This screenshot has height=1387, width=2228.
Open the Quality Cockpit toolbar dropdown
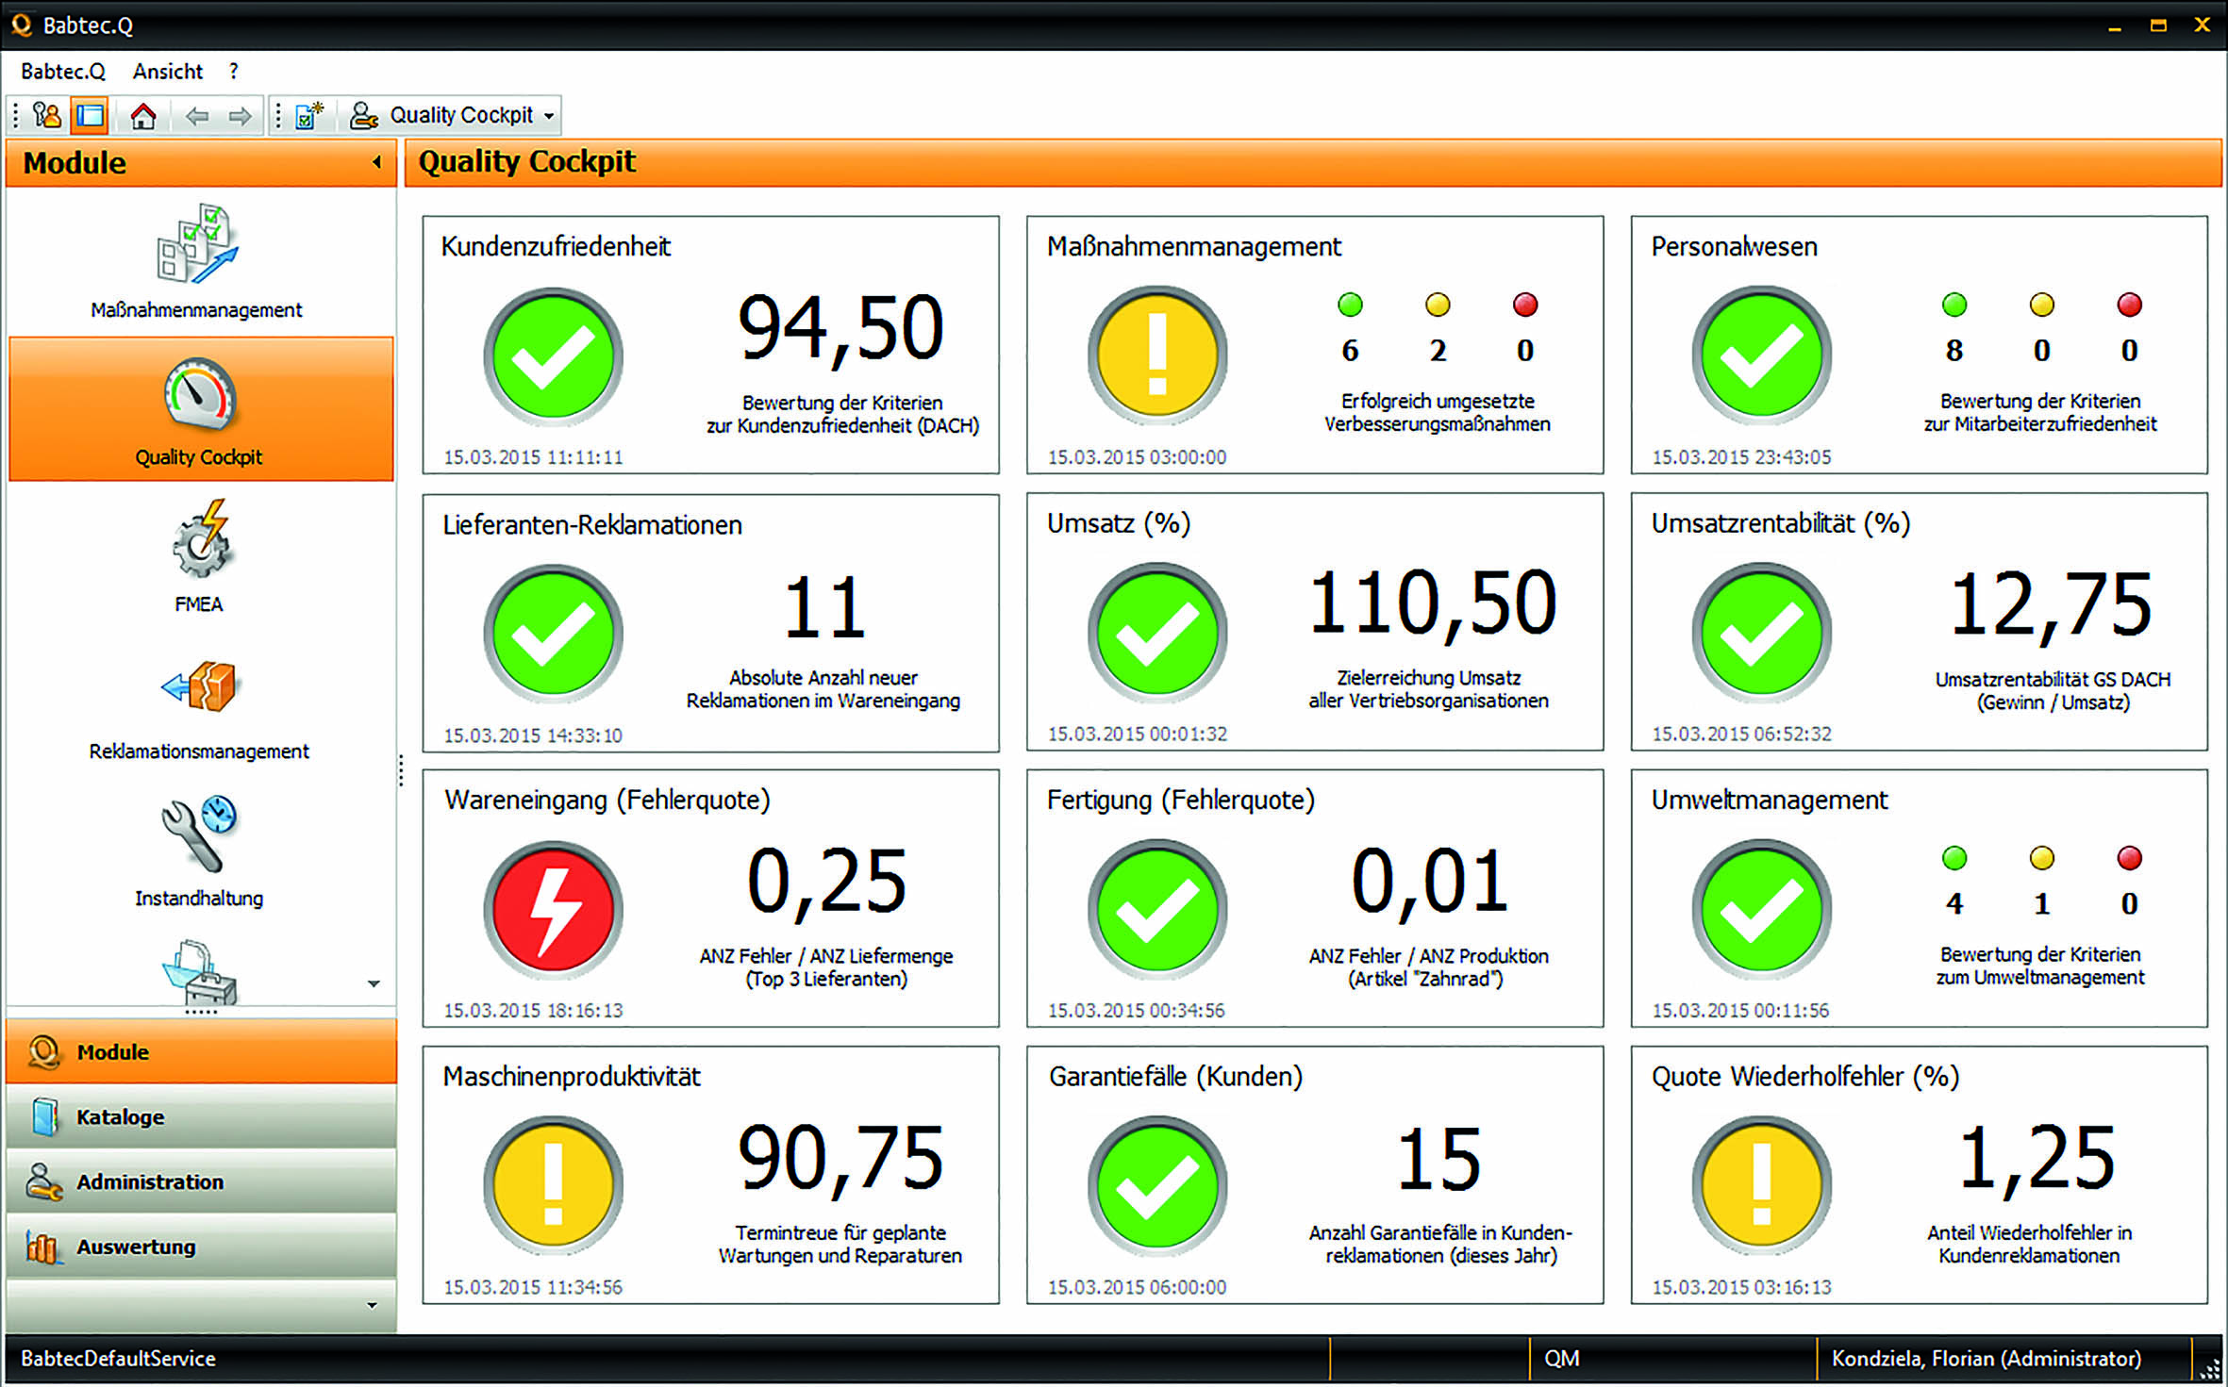point(549,116)
